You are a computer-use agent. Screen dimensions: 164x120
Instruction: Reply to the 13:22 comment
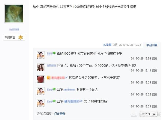pyautogui.click(x=155, y=94)
